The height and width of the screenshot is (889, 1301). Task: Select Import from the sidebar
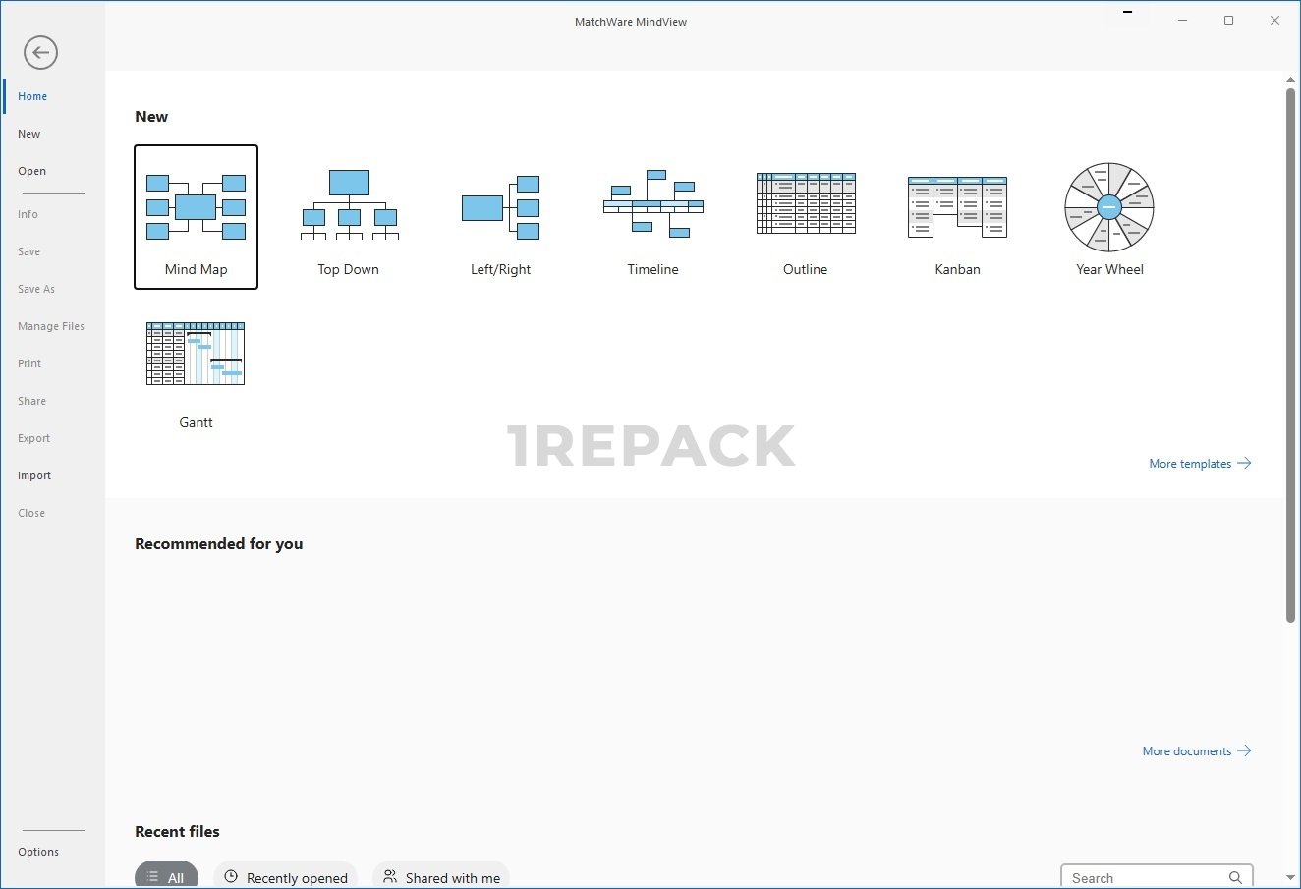pos(34,475)
